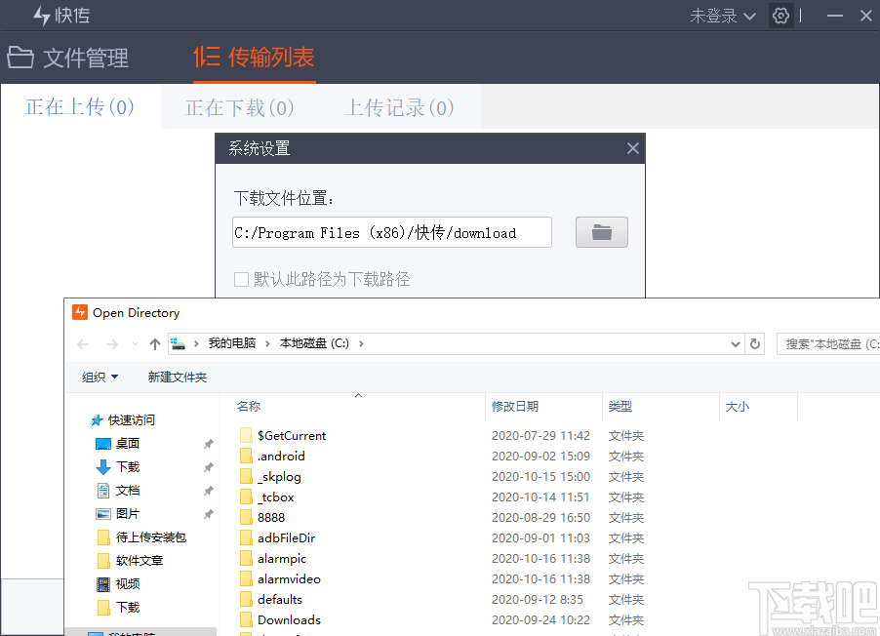Select the _tcbox folder
The height and width of the screenshot is (636, 880).
[x=266, y=497]
